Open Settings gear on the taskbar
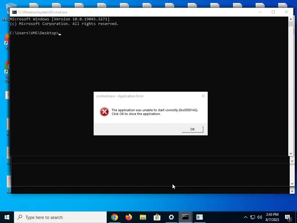Screen dimensions: 297x223 [171, 217]
